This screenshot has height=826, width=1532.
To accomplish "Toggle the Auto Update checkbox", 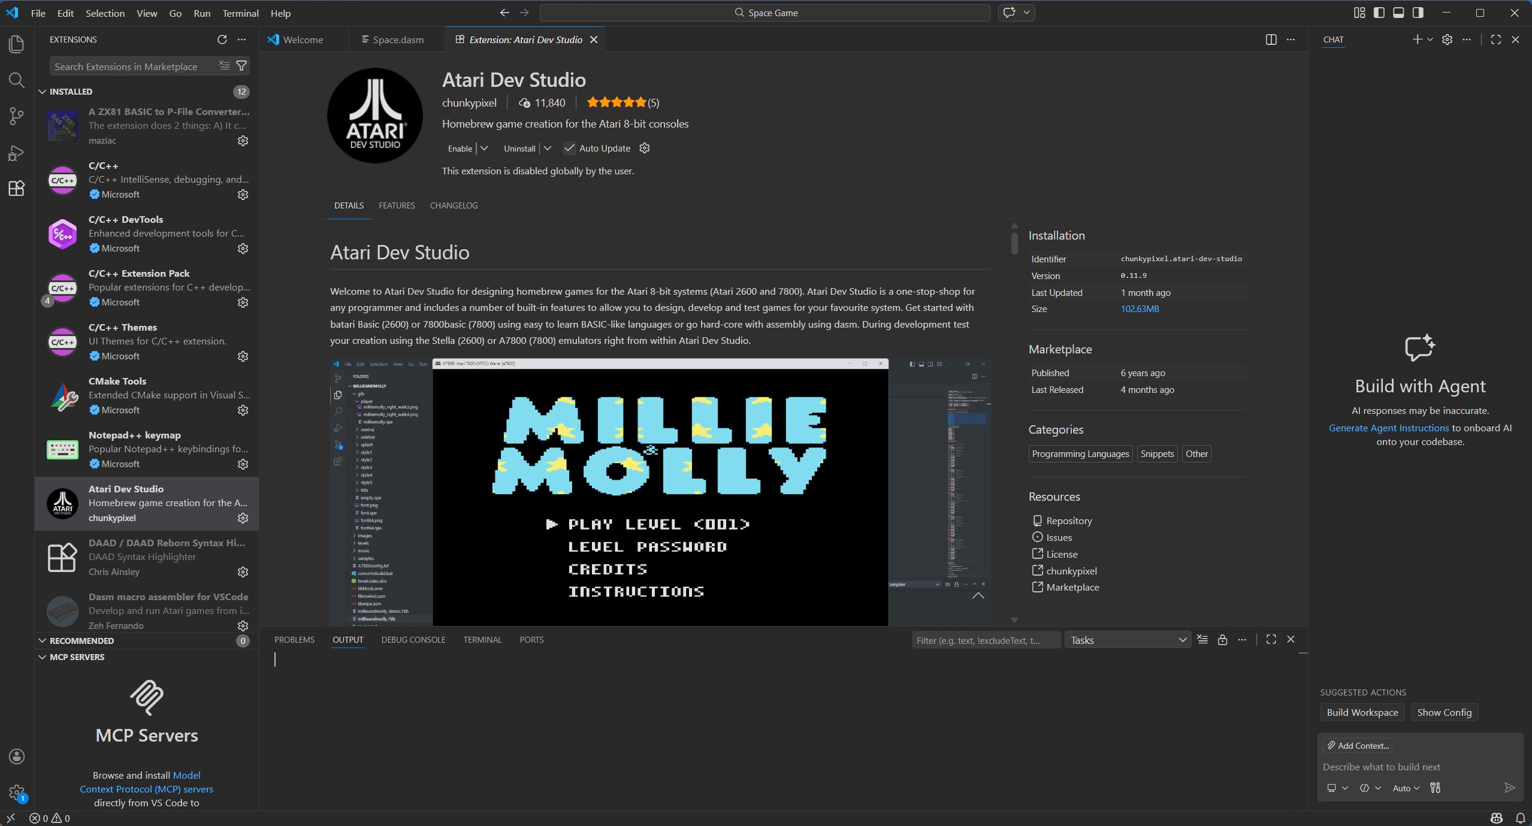I will 569,148.
